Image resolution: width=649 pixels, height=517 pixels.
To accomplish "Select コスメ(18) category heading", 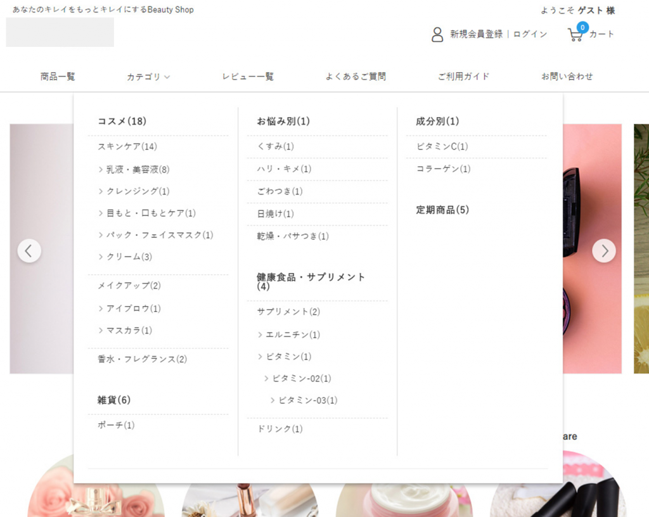I will point(122,121).
